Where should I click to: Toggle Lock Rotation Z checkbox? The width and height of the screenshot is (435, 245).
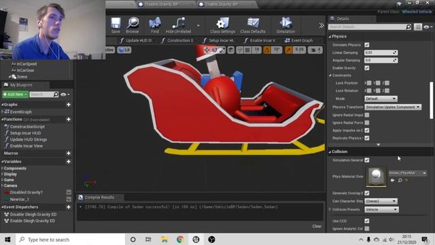[x=387, y=91]
